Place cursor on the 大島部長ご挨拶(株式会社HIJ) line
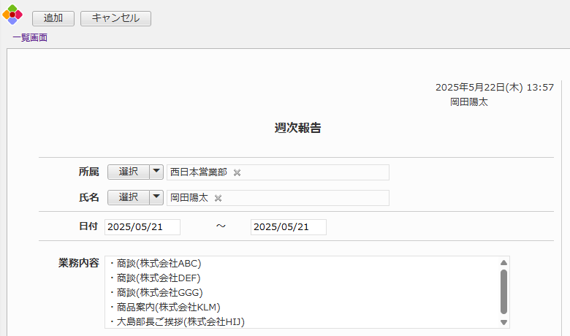The width and height of the screenshot is (570, 336). 180,322
